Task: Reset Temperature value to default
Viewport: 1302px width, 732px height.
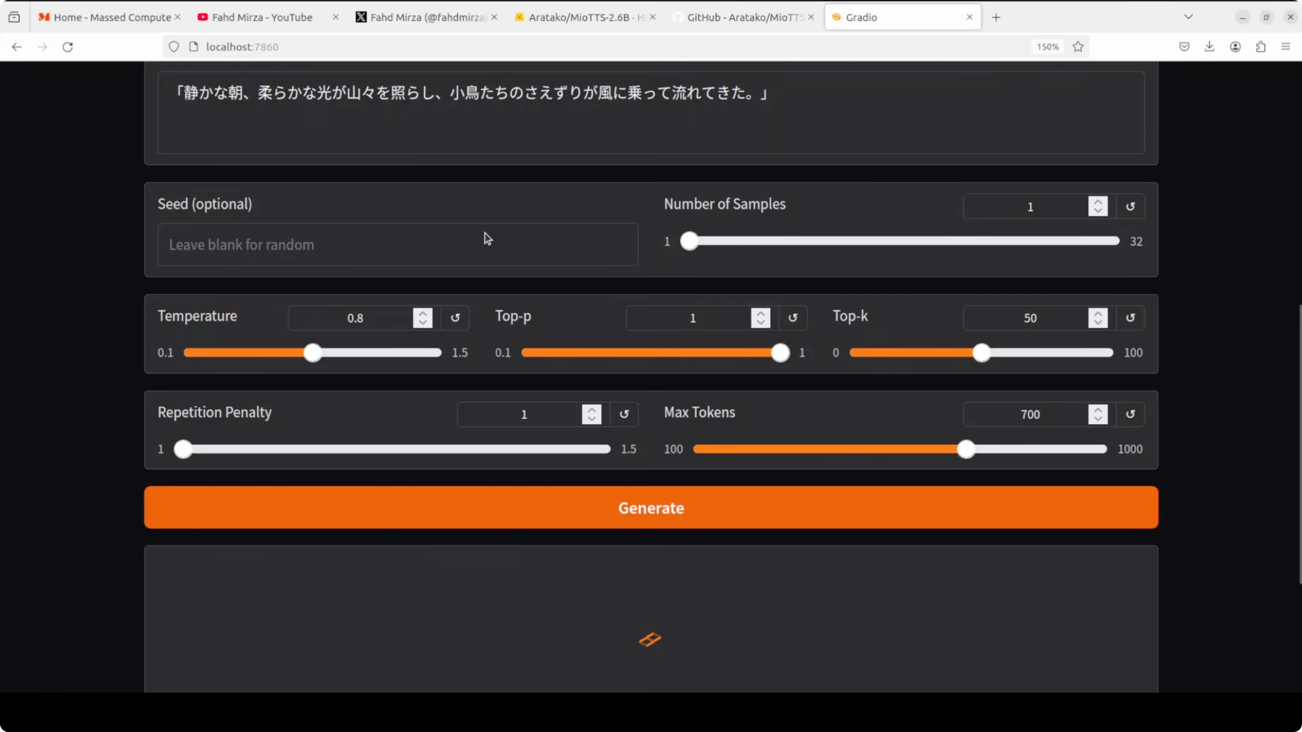Action: (x=455, y=318)
